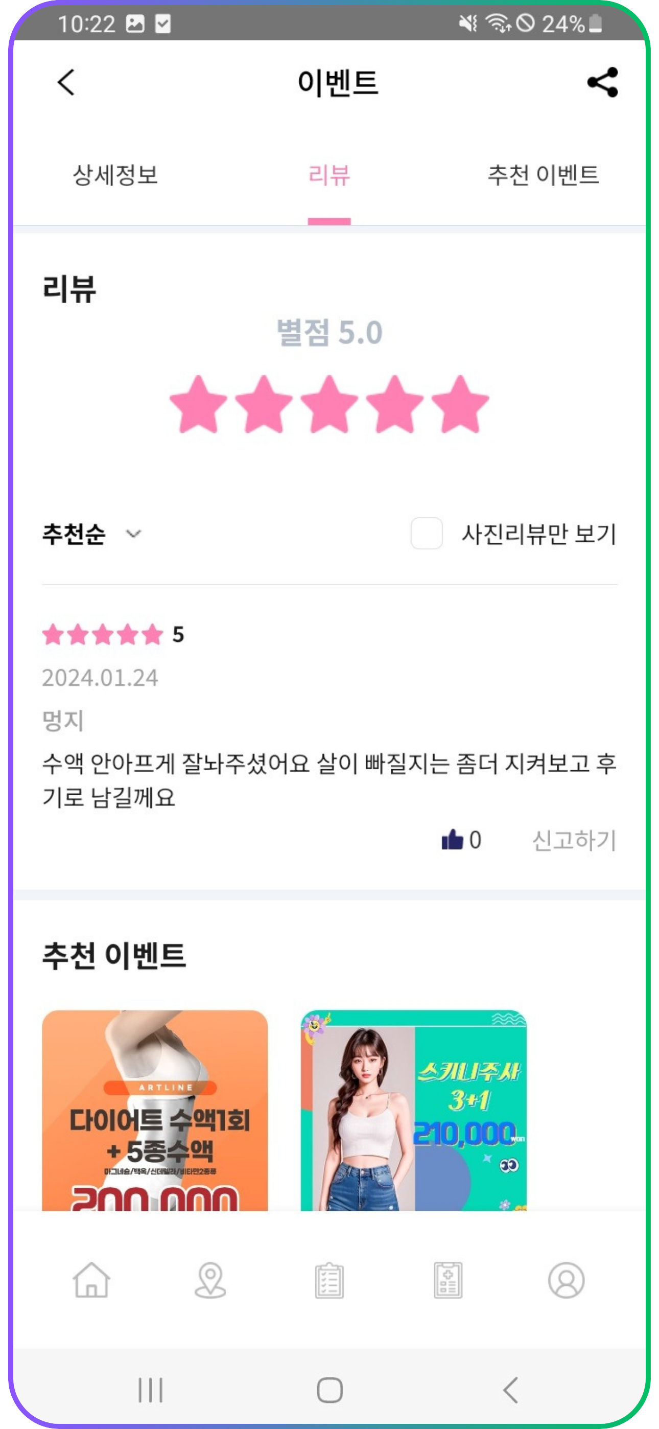
Task: Open the checklist clipboard icon
Action: coord(329,1280)
